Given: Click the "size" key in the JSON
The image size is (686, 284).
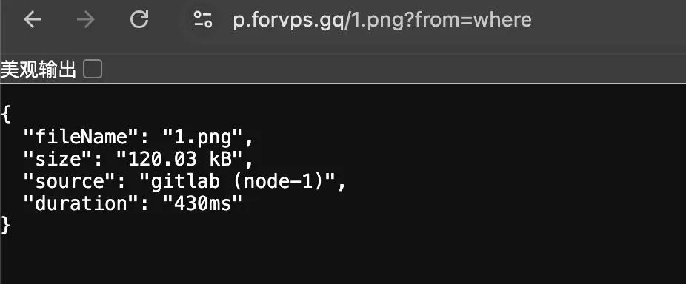Looking at the screenshot, I should click(x=59, y=160).
